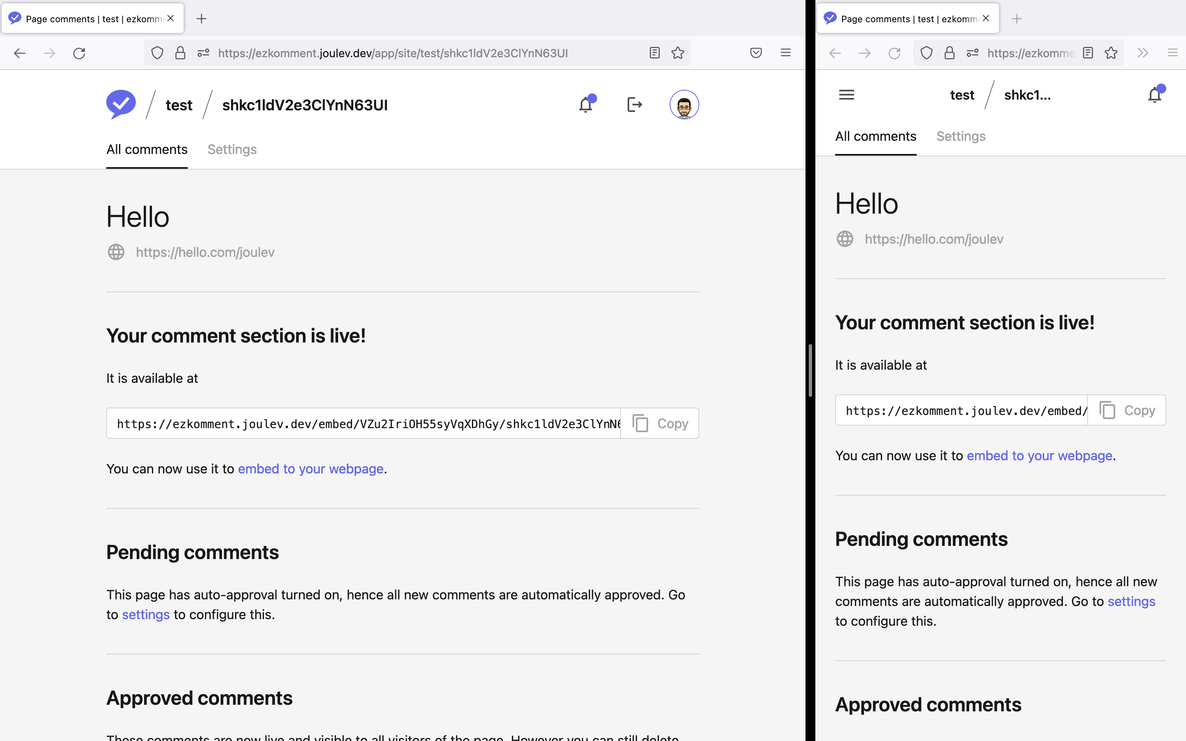The image size is (1186, 741).
Task: Expand more tools chevrons in right window
Action: point(1143,53)
